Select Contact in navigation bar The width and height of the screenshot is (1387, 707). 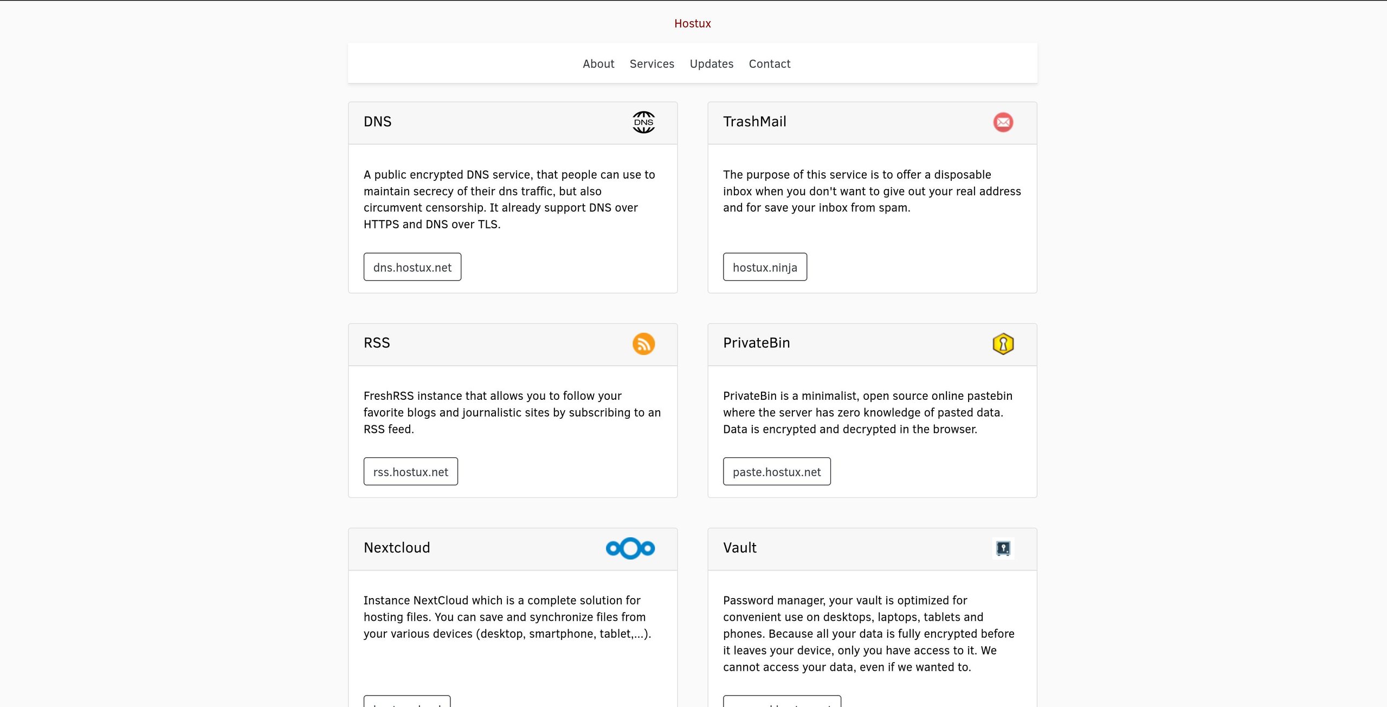pos(769,64)
